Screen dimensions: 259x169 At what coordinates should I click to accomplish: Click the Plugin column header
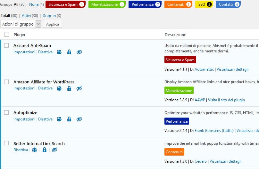[19, 35]
